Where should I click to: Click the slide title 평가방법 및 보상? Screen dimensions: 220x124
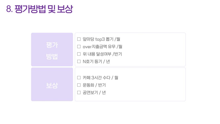pos(44,9)
